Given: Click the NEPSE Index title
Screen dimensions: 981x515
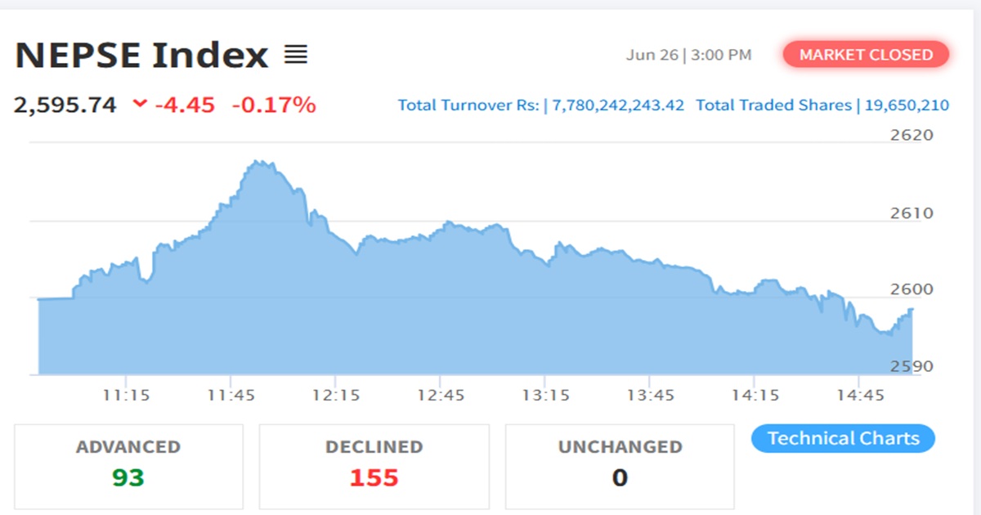Looking at the screenshot, I should click(141, 56).
